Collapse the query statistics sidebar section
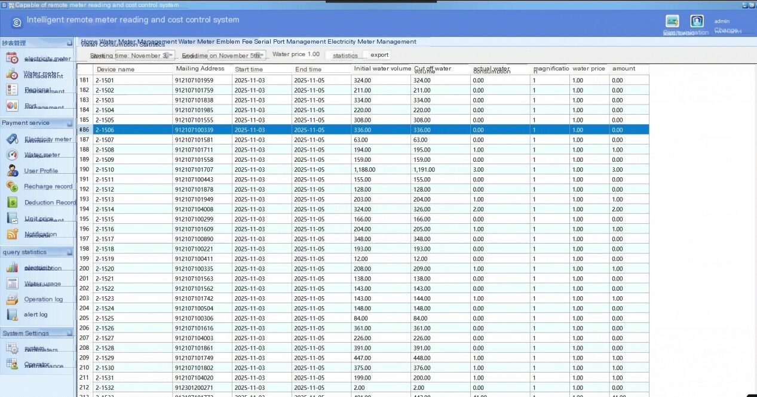 pos(69,253)
